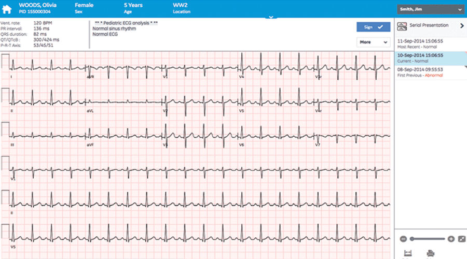
Task: Click the PID 155000304 text
Action: [x=35, y=11]
